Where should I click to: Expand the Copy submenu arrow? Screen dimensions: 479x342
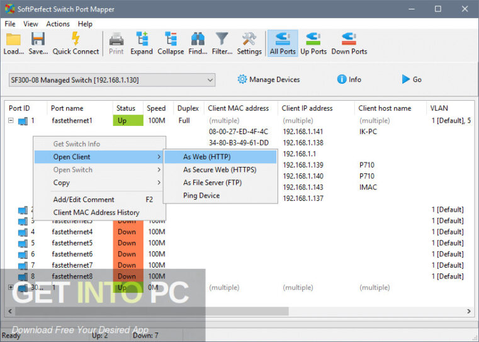[159, 183]
